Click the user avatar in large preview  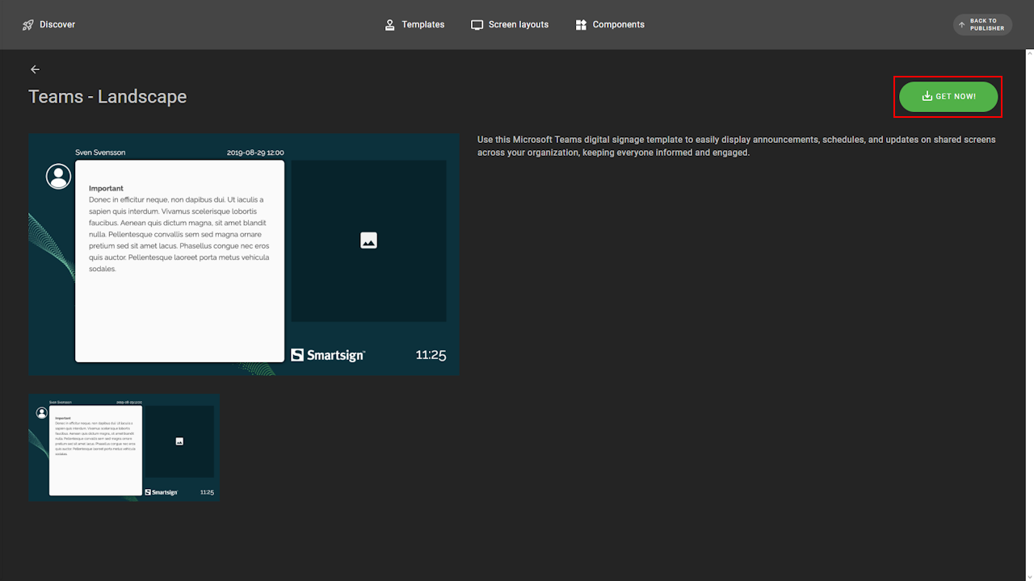tap(58, 176)
